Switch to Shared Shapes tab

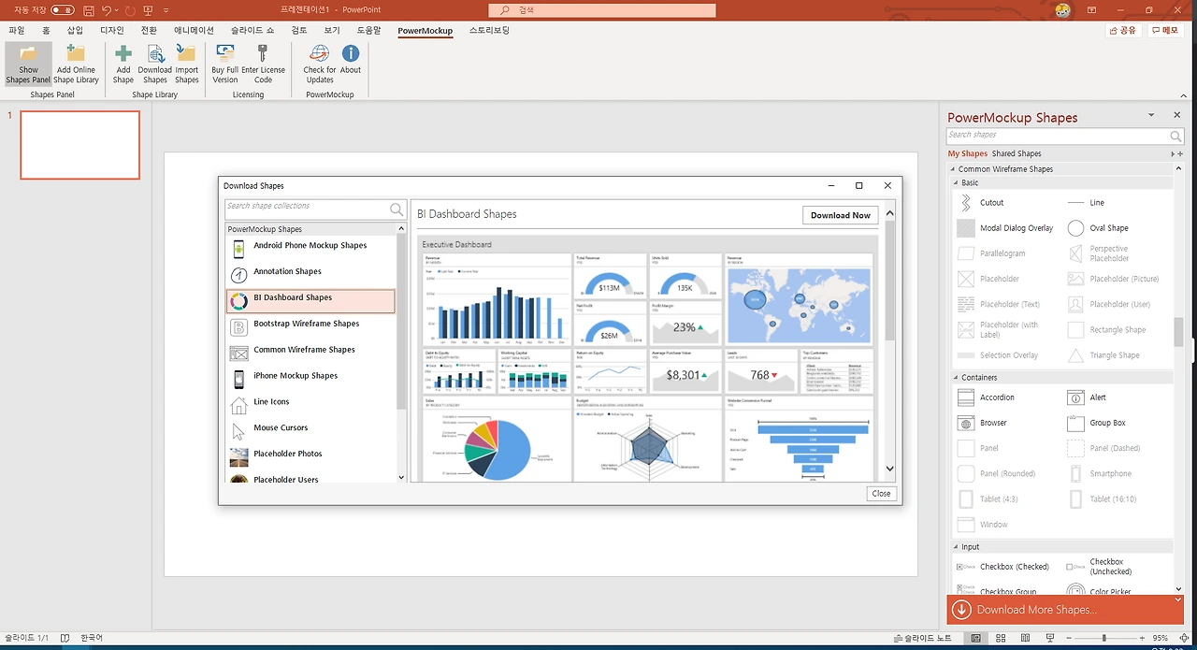click(1017, 153)
